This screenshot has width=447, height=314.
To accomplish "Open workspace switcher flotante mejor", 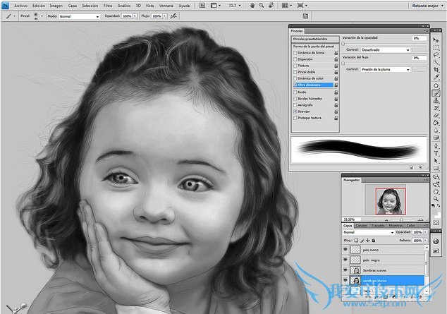I will click(x=427, y=6).
